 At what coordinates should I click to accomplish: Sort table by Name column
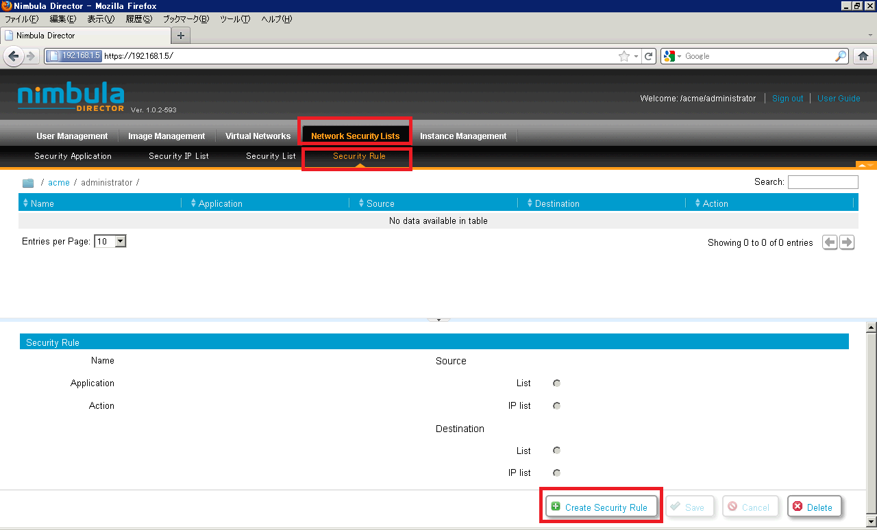42,203
